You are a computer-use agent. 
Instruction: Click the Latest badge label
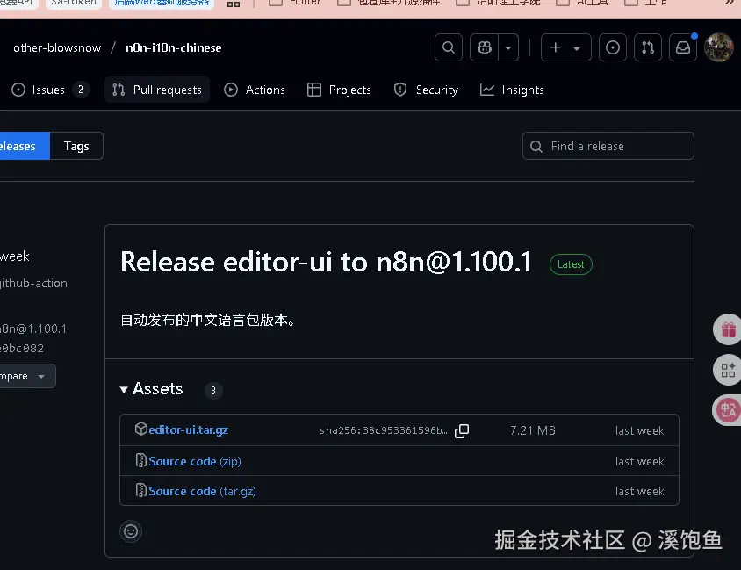pyautogui.click(x=571, y=264)
